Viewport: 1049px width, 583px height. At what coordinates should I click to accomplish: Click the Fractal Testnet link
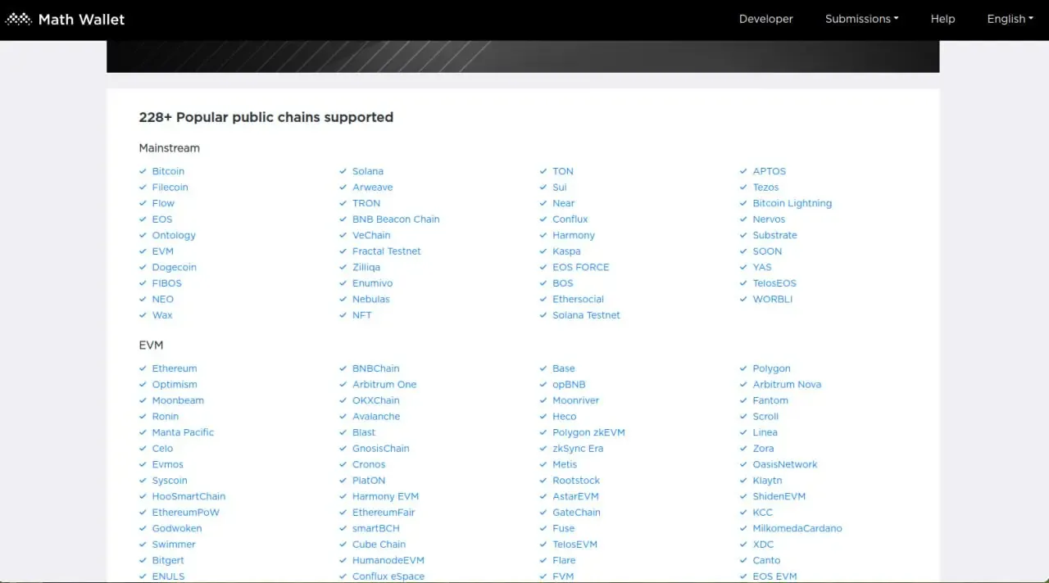387,251
